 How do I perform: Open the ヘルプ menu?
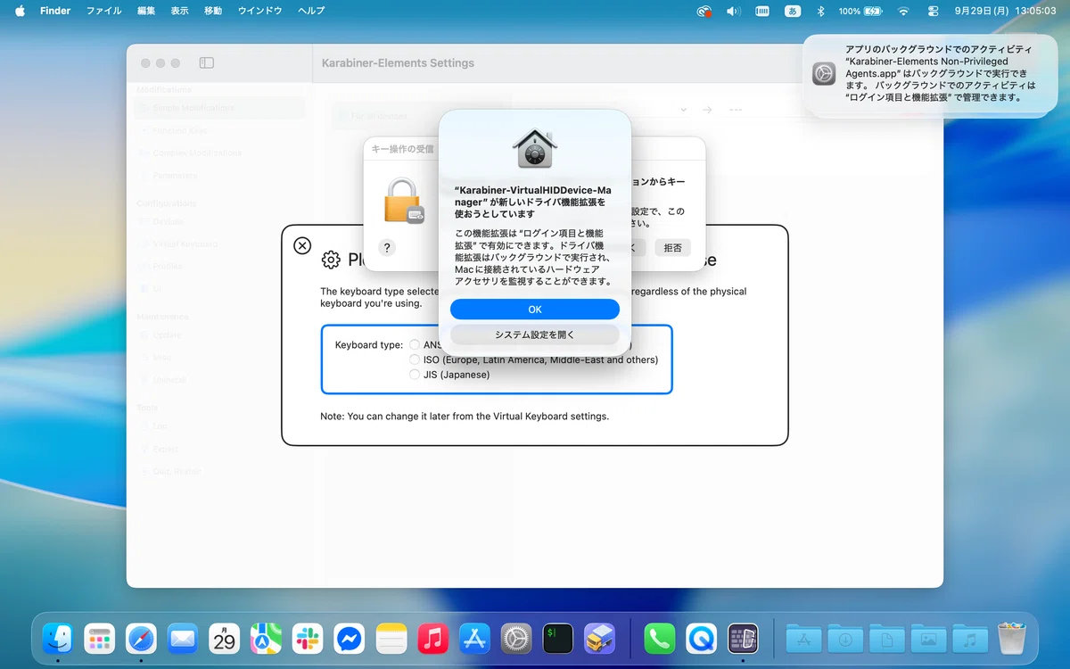tap(311, 11)
